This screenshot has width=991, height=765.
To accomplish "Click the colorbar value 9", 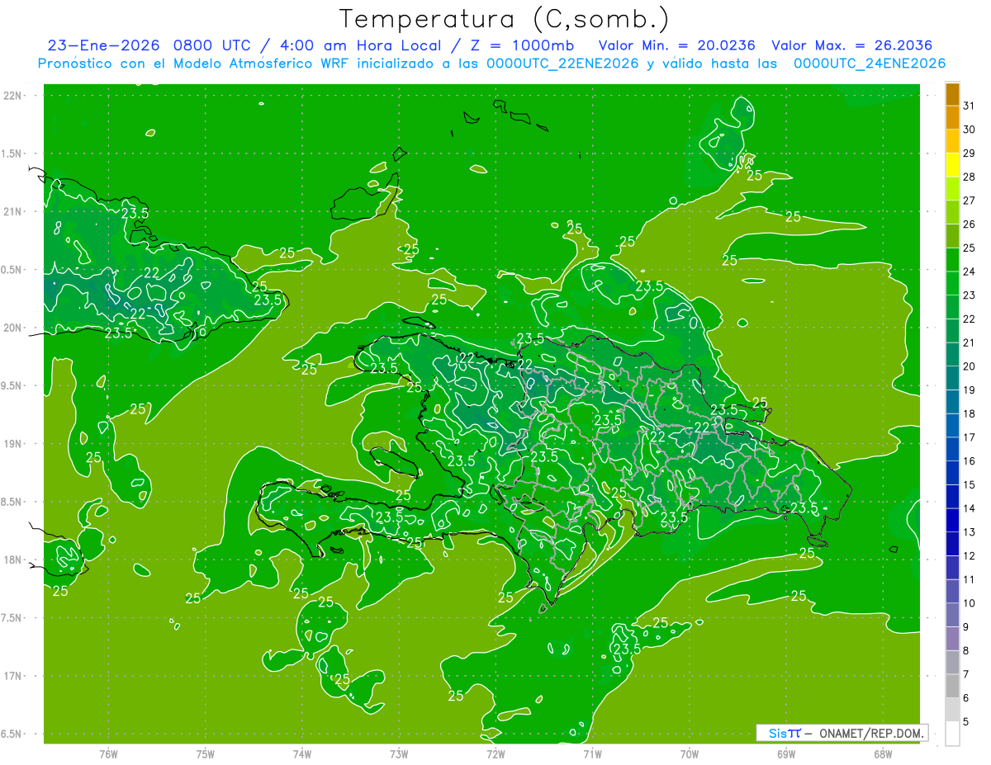I will click(x=966, y=627).
